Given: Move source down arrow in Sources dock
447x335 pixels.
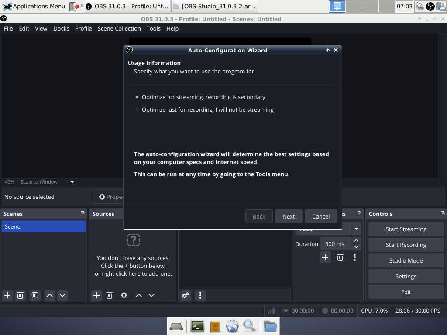Looking at the screenshot, I should (x=151, y=295).
